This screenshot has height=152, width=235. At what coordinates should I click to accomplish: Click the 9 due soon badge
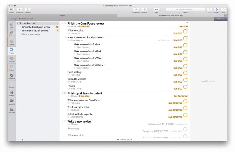click(x=84, y=26)
